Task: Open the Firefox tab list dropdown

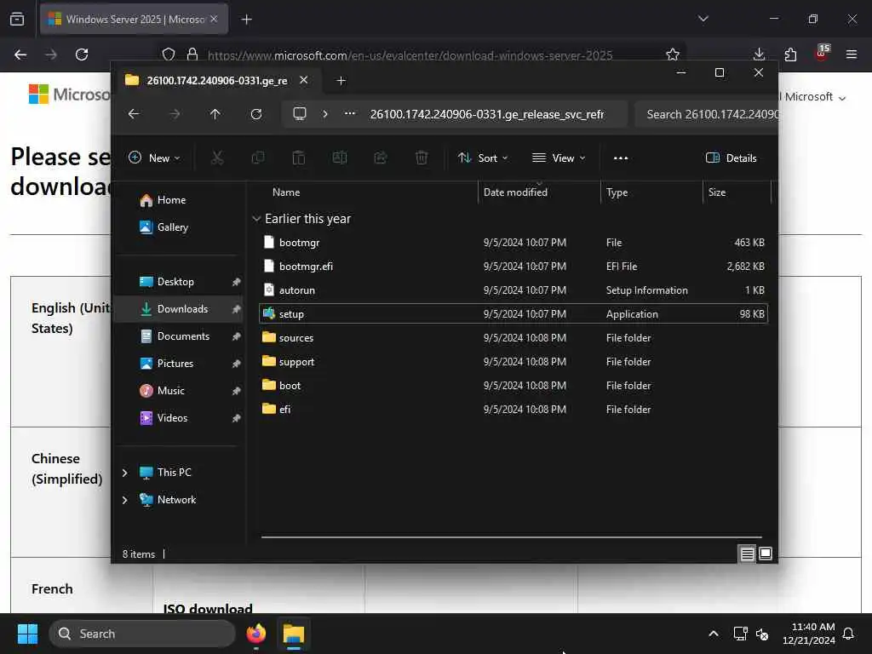Action: [703, 19]
